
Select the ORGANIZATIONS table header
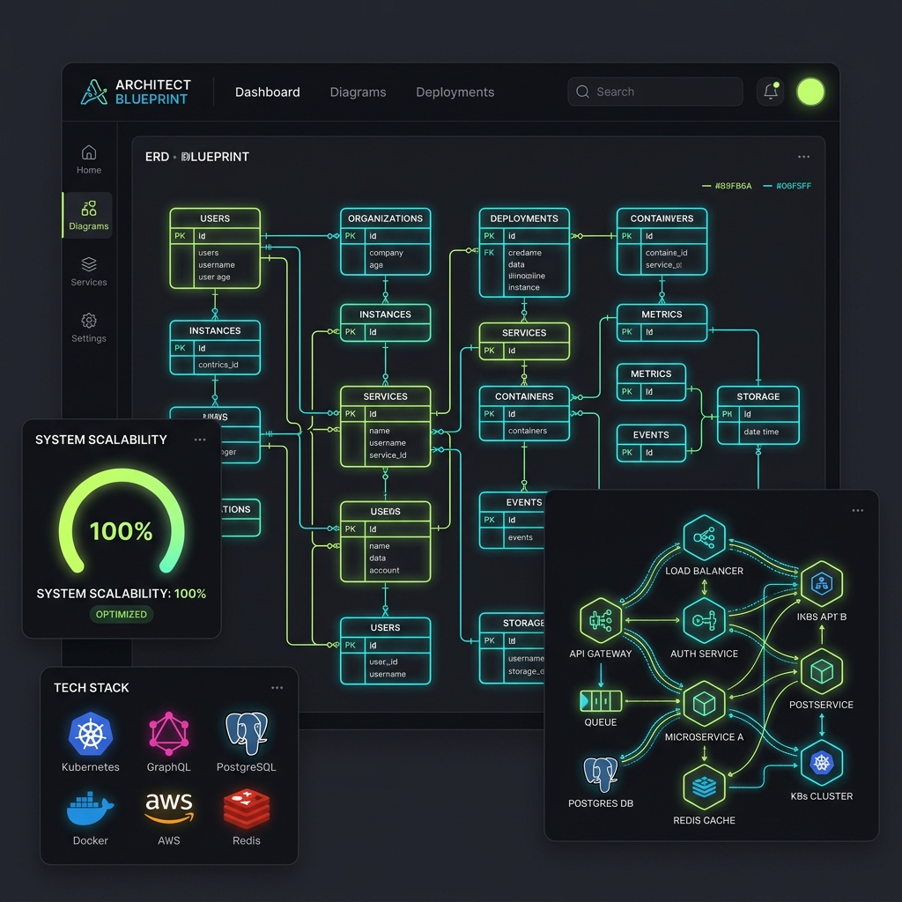click(386, 218)
